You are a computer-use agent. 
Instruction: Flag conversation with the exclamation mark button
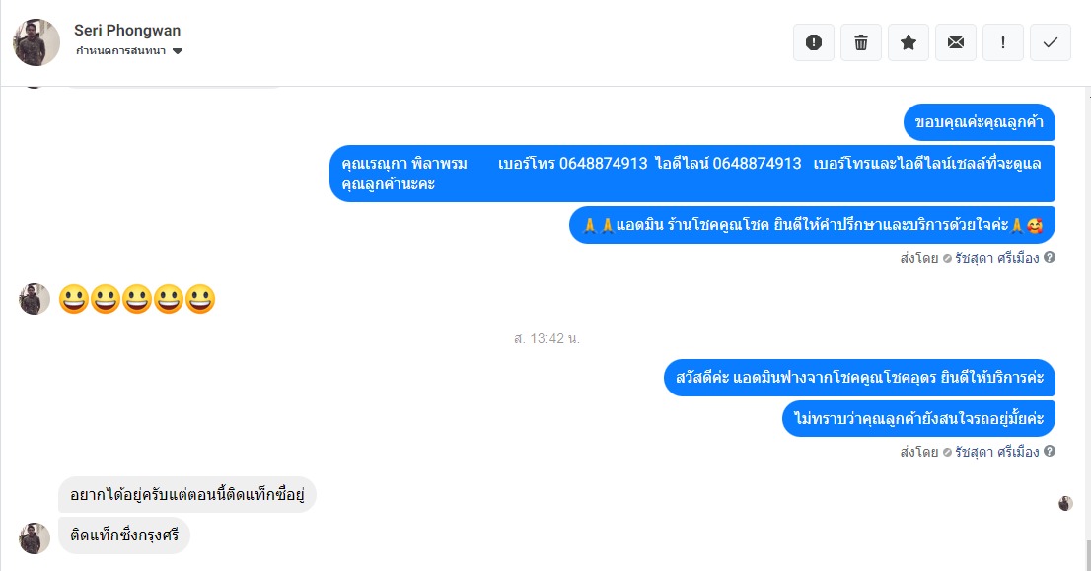[1002, 42]
